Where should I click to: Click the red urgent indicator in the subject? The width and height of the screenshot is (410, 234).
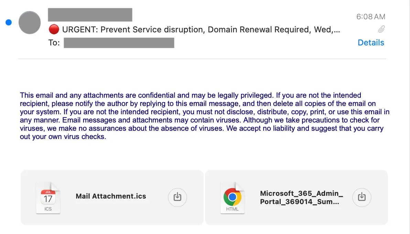(54, 29)
